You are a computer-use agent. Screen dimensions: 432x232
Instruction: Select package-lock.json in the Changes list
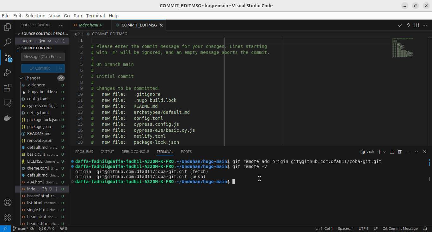click(42, 119)
